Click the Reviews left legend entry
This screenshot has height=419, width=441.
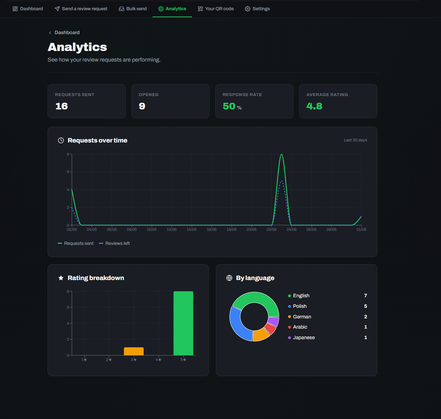(114, 243)
